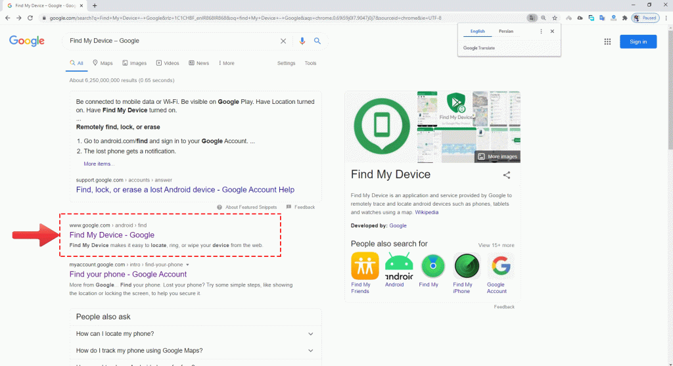Screen dimensions: 673x366
Task: Click View 15+ more
Action: pos(496,246)
